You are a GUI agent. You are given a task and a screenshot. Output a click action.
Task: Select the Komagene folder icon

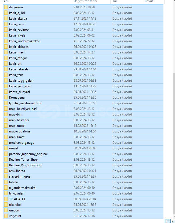click(x=6, y=98)
